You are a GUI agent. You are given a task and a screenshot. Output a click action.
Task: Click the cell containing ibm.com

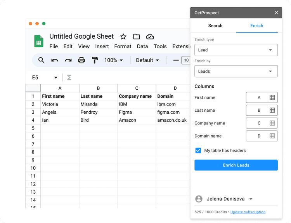tap(173, 104)
